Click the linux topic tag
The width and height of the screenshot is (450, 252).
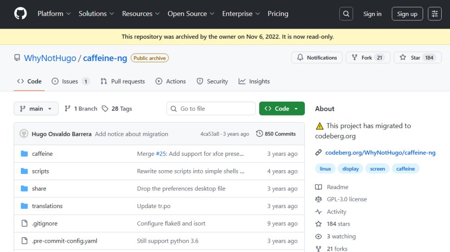[326, 169]
